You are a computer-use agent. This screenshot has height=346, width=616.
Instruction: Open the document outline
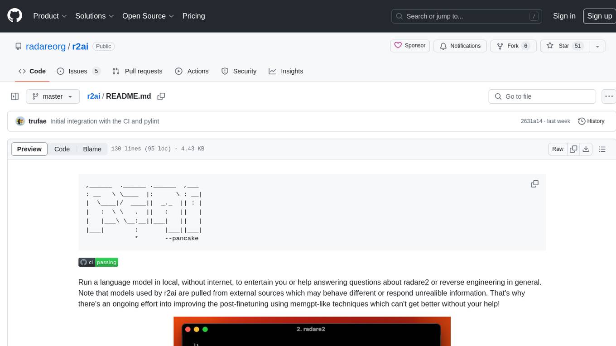tap(602, 149)
